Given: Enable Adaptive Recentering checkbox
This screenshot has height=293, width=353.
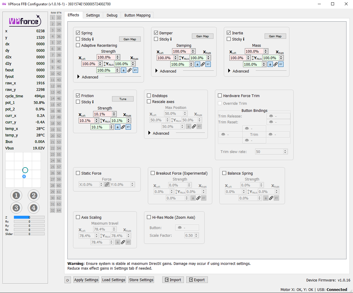Looking at the screenshot, I should [78, 45].
